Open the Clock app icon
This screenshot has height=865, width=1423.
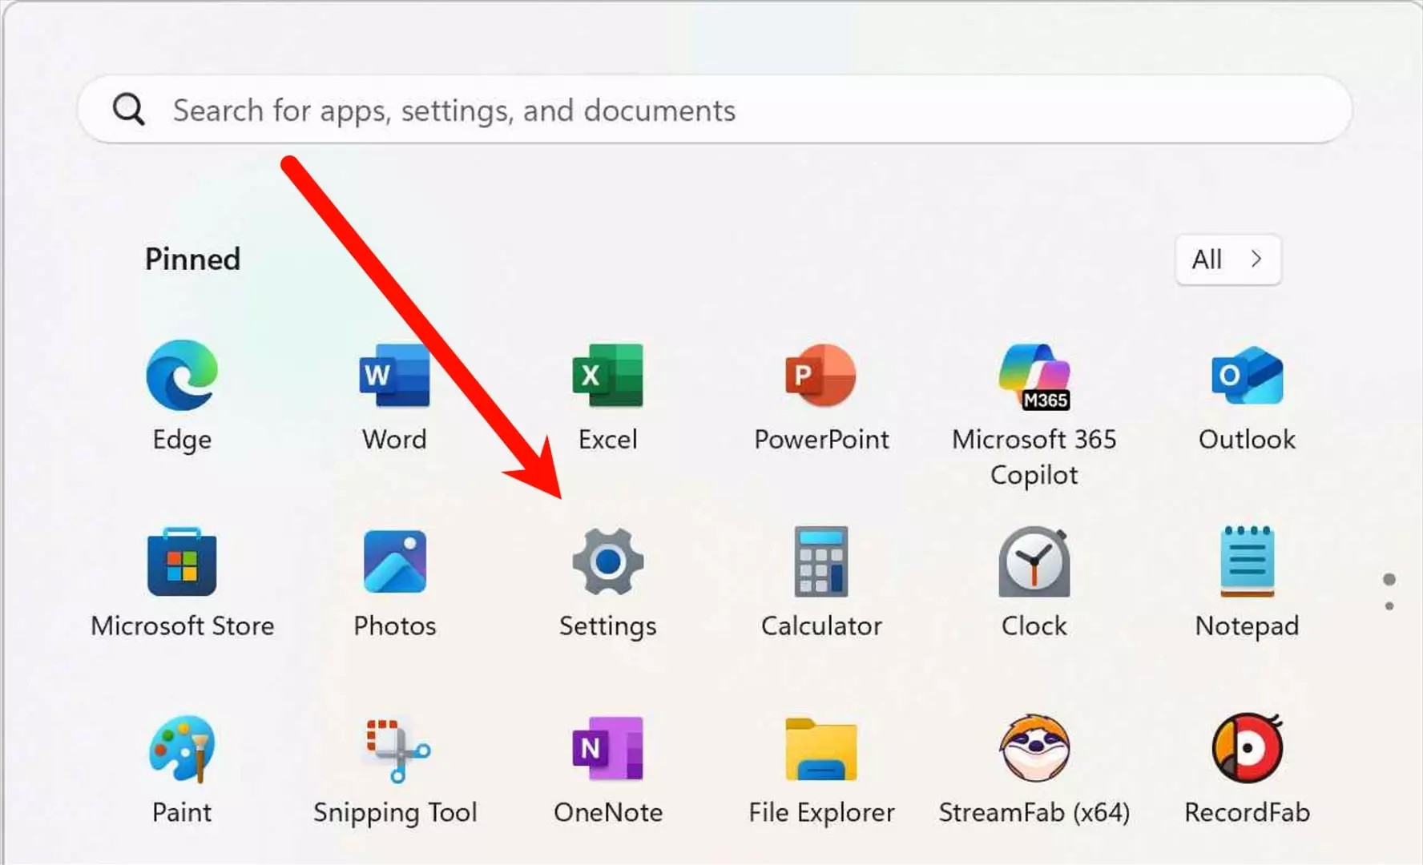(x=1034, y=561)
